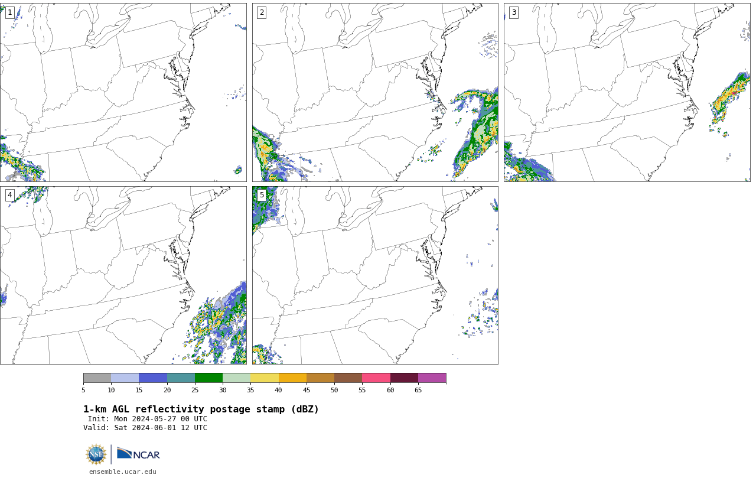Click the number label on panel 4

click(x=9, y=195)
